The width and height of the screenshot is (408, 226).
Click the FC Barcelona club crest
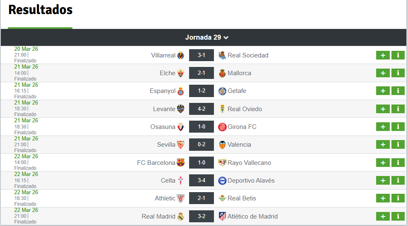(180, 163)
